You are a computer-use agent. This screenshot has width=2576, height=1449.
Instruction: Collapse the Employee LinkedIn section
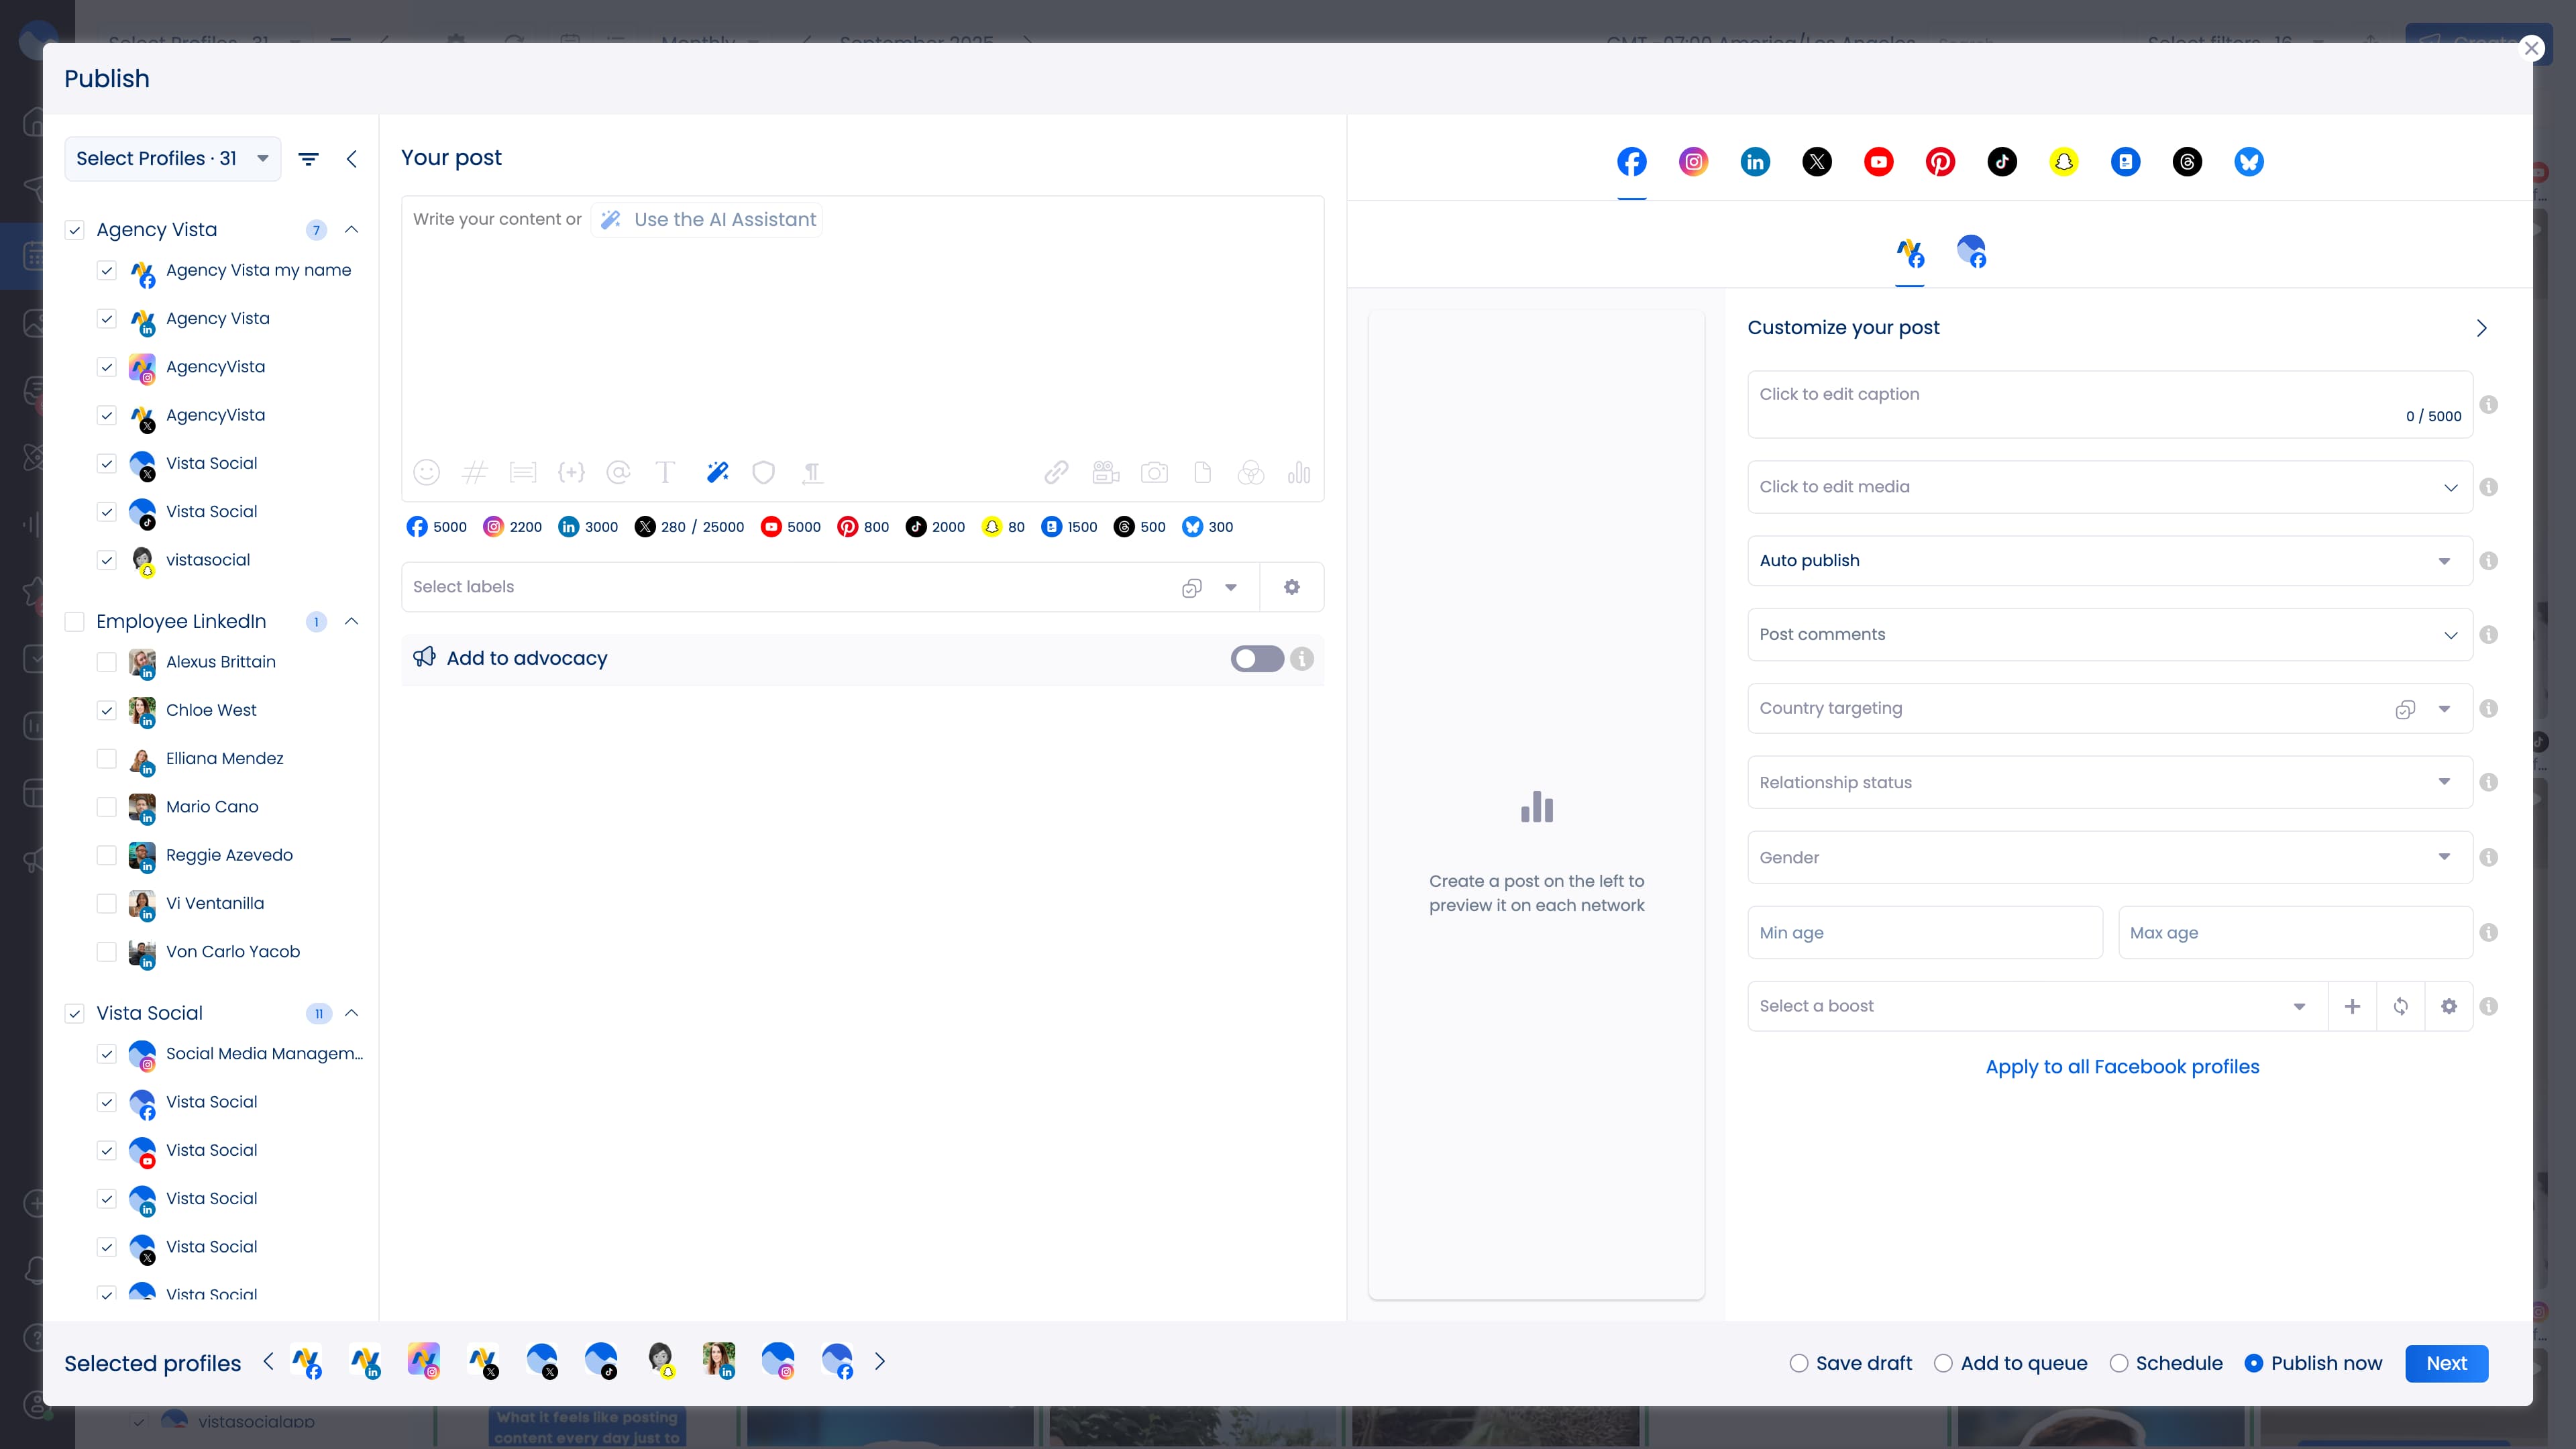point(351,621)
